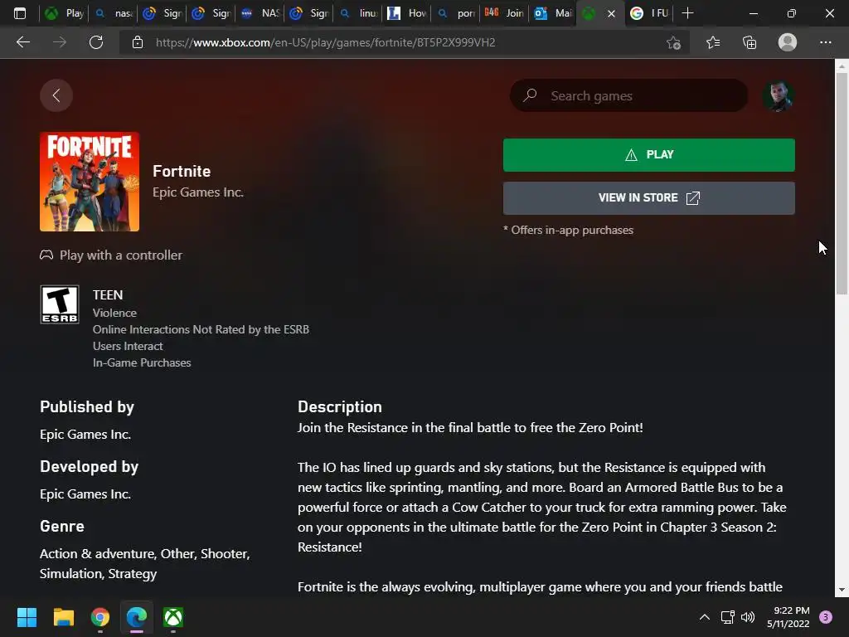Viewport: 849px width, 637px height.
Task: Switch to the first Sign tab
Action: [162, 13]
